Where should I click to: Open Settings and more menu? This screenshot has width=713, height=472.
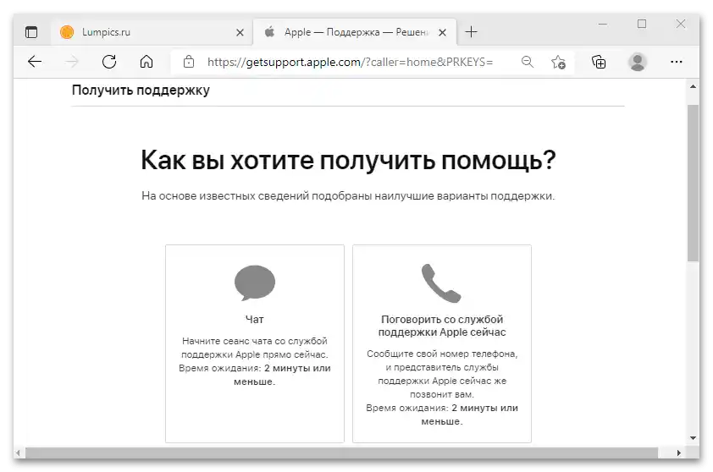click(677, 62)
